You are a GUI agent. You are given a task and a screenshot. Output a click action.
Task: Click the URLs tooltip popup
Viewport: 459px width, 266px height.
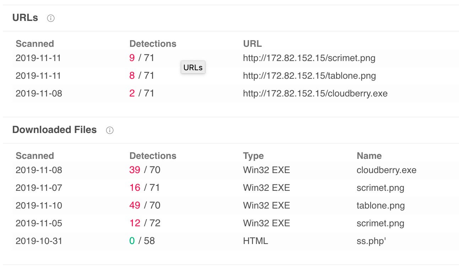[x=193, y=67]
